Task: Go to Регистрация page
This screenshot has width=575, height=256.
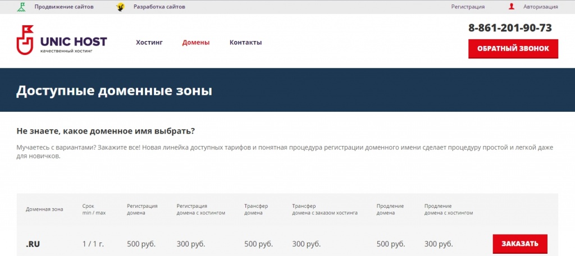Action: point(468,7)
